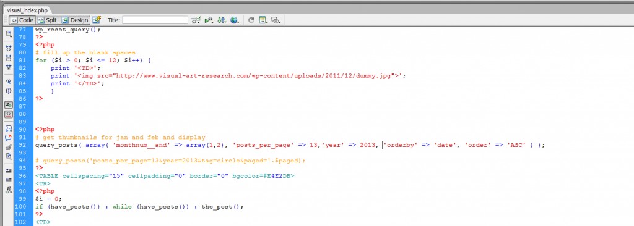Viewport: 634px width, 226px height.
Task: Click Select Parent Tag icon
Action: (x=9, y=81)
